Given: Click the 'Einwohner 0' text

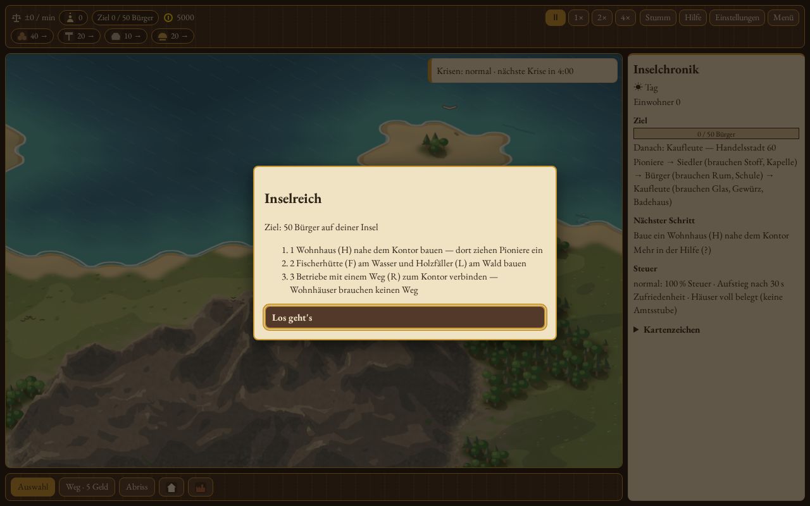Looking at the screenshot, I should coord(657,102).
